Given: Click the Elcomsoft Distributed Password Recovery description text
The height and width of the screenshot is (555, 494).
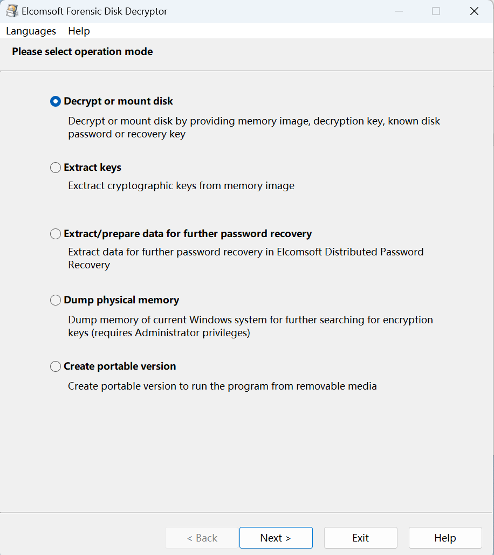Looking at the screenshot, I should coord(245,258).
